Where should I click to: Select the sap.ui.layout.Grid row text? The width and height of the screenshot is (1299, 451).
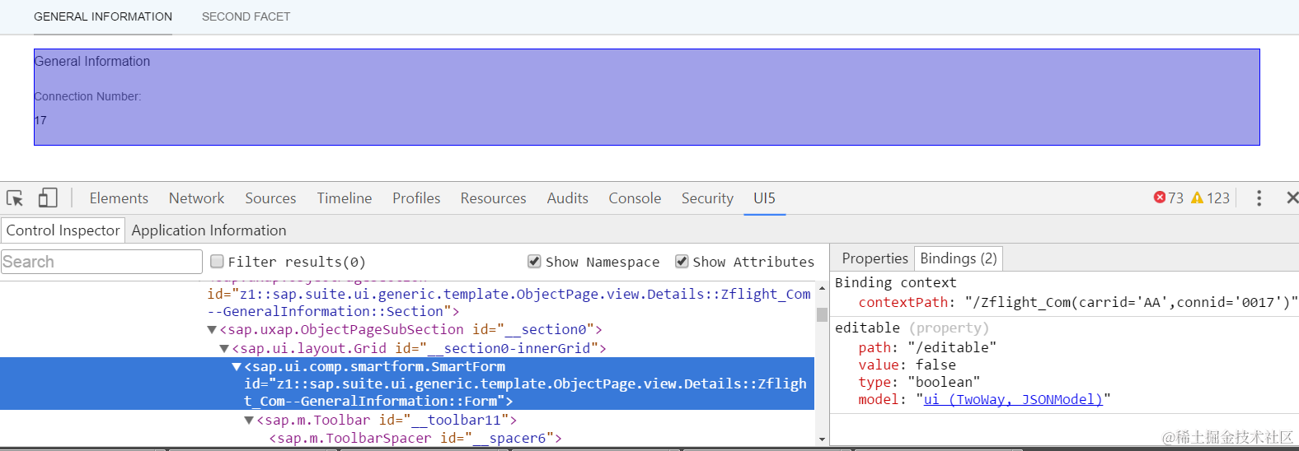tap(419, 349)
